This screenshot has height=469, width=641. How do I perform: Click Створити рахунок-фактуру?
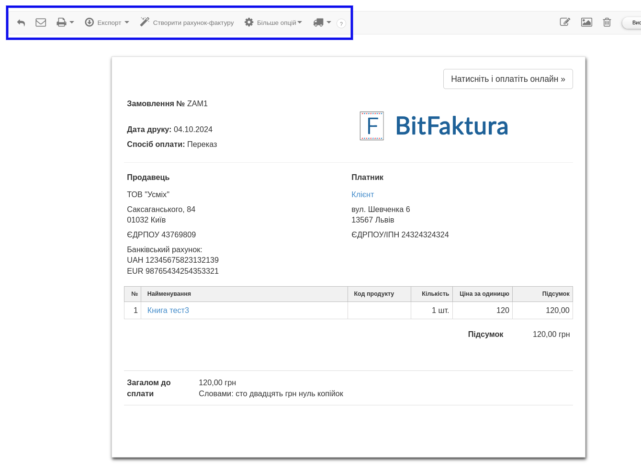193,22
